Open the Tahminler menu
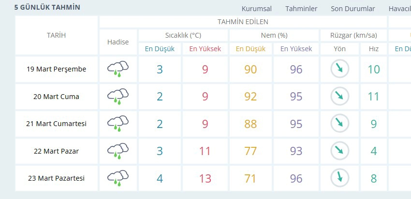The width and height of the screenshot is (411, 199). pos(301,9)
